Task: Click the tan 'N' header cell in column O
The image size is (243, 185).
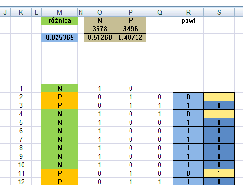Action: [100, 20]
